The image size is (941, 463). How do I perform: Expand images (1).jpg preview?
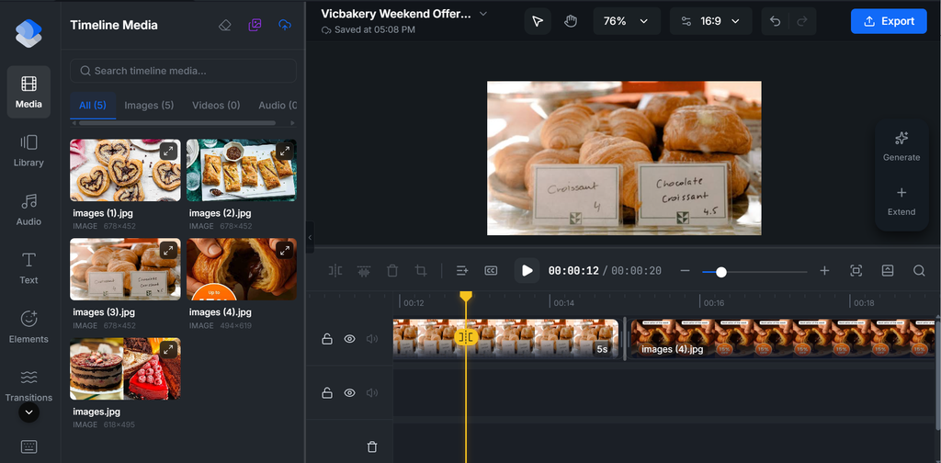(x=169, y=152)
